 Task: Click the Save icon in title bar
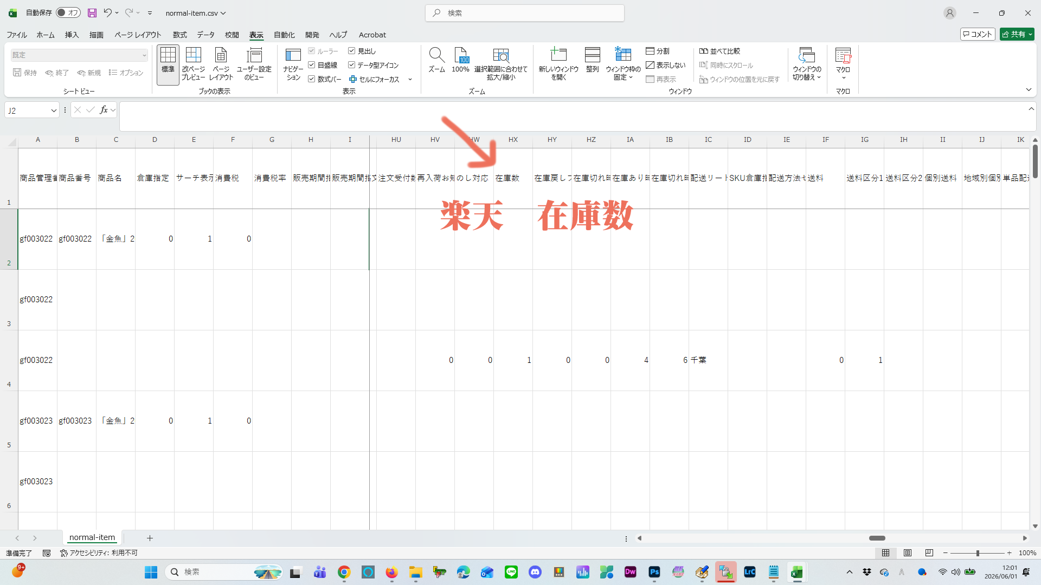[x=92, y=13]
